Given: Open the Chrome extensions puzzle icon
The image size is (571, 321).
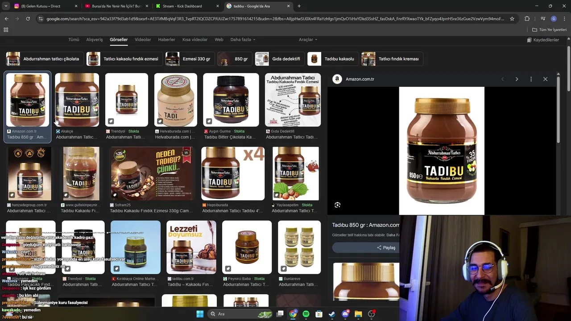Looking at the screenshot, I should pos(527,19).
